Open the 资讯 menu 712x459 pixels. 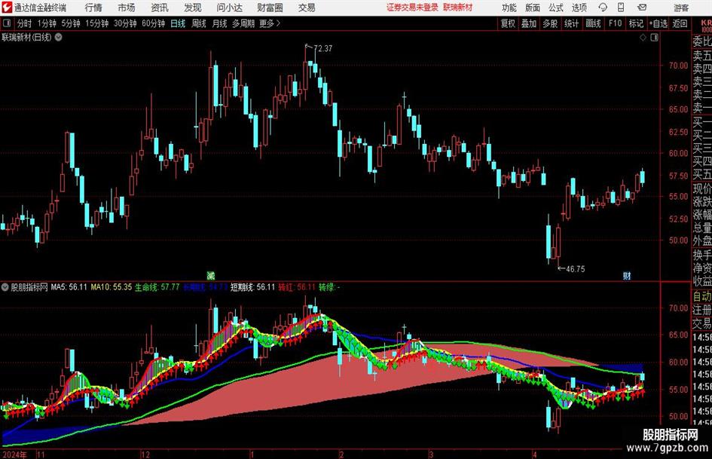tap(160, 8)
